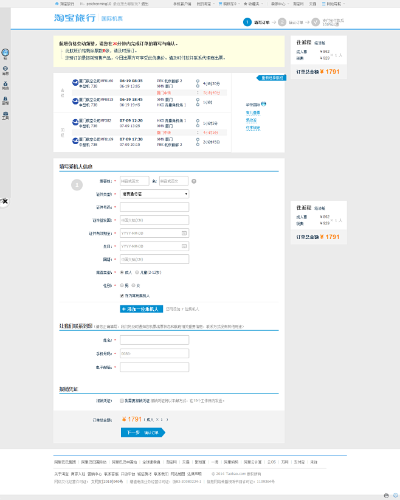This screenshot has width=400, height=500.
Task: Click Xiamen Air logo for flight MF8169
Action: (75, 141)
